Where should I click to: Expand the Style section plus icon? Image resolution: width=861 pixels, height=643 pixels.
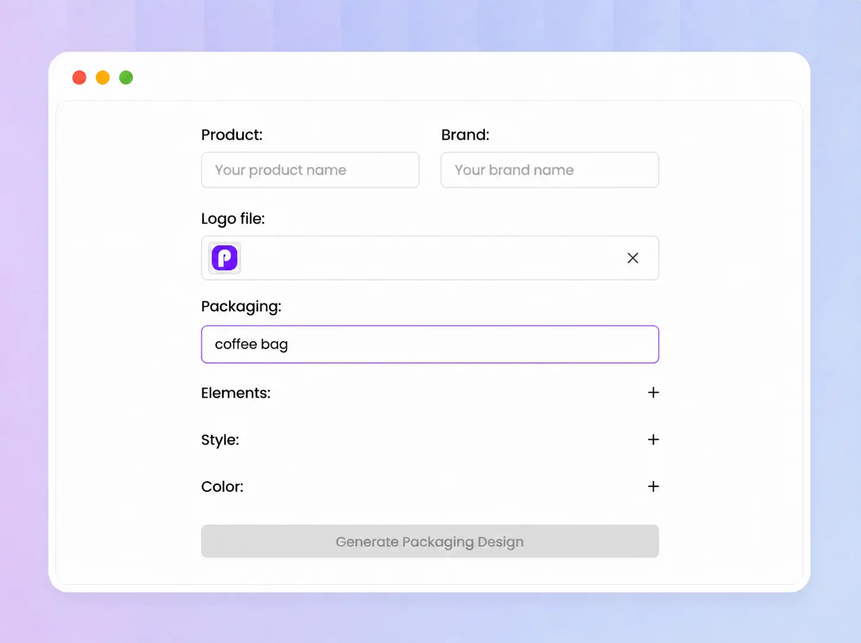[653, 440]
